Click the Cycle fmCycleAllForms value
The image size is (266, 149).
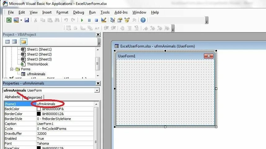(x=65, y=129)
